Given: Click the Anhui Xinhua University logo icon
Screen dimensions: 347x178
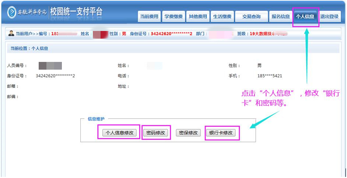Looking at the screenshot, I should [x=12, y=11].
